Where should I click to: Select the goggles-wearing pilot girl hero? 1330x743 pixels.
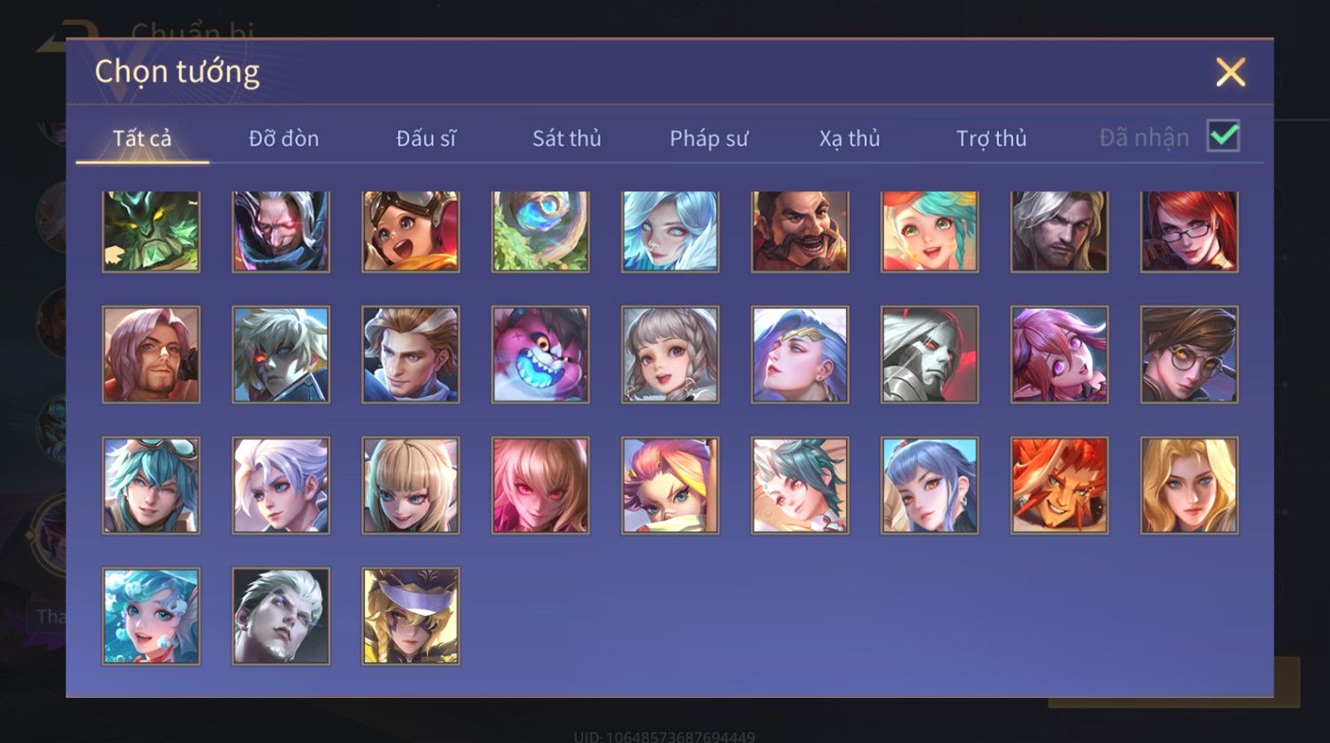(x=411, y=231)
